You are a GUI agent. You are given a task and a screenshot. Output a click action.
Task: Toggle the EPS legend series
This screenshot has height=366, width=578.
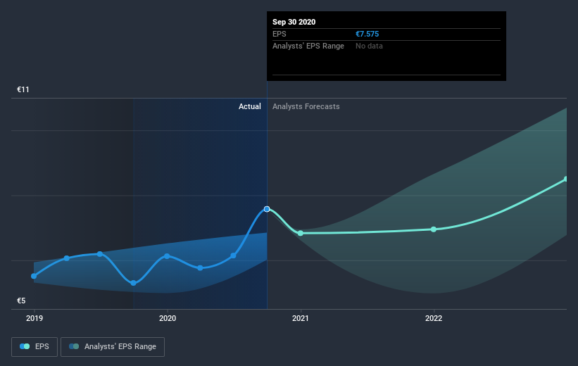pos(34,347)
